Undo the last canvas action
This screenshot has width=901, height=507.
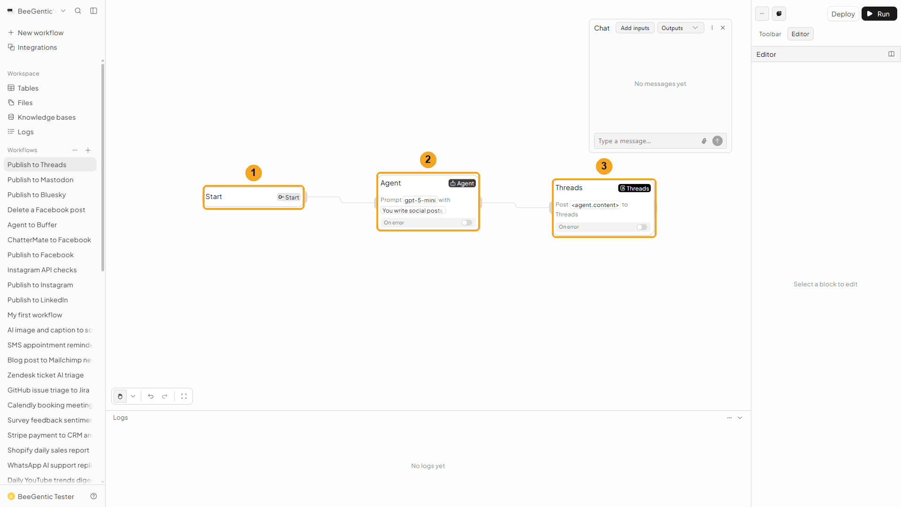pos(151,396)
